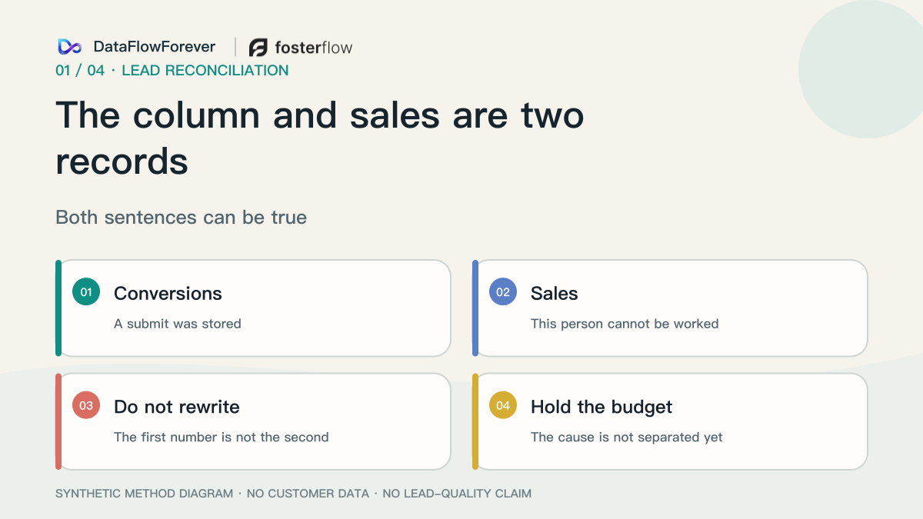This screenshot has width=923, height=519.
Task: Click the red 03 number badge
Action: (86, 405)
